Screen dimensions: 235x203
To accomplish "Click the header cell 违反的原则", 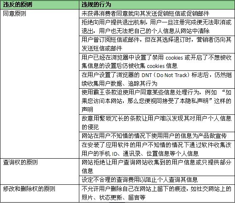I will point(39,5).
